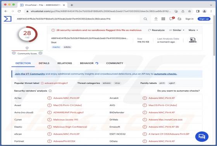Expand the tab search chevron
Image resolution: width=217 pixels, height=146 pixels.
click(x=211, y=5)
